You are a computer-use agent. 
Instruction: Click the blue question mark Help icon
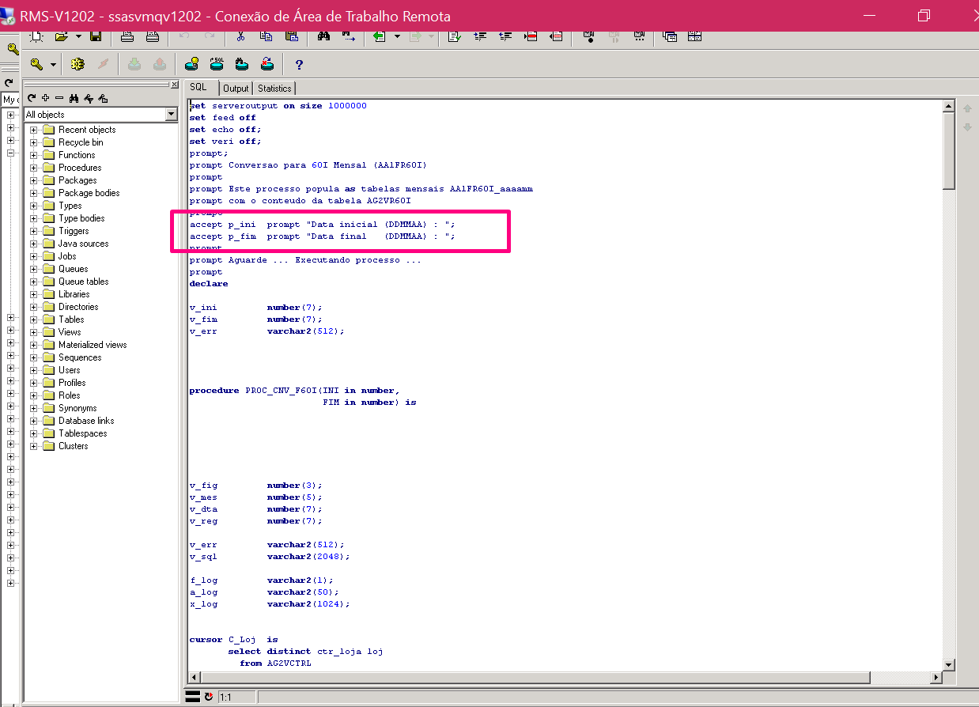click(299, 65)
